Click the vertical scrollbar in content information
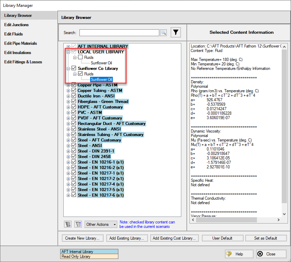This screenshot has height=262, width=291. coord(284,126)
